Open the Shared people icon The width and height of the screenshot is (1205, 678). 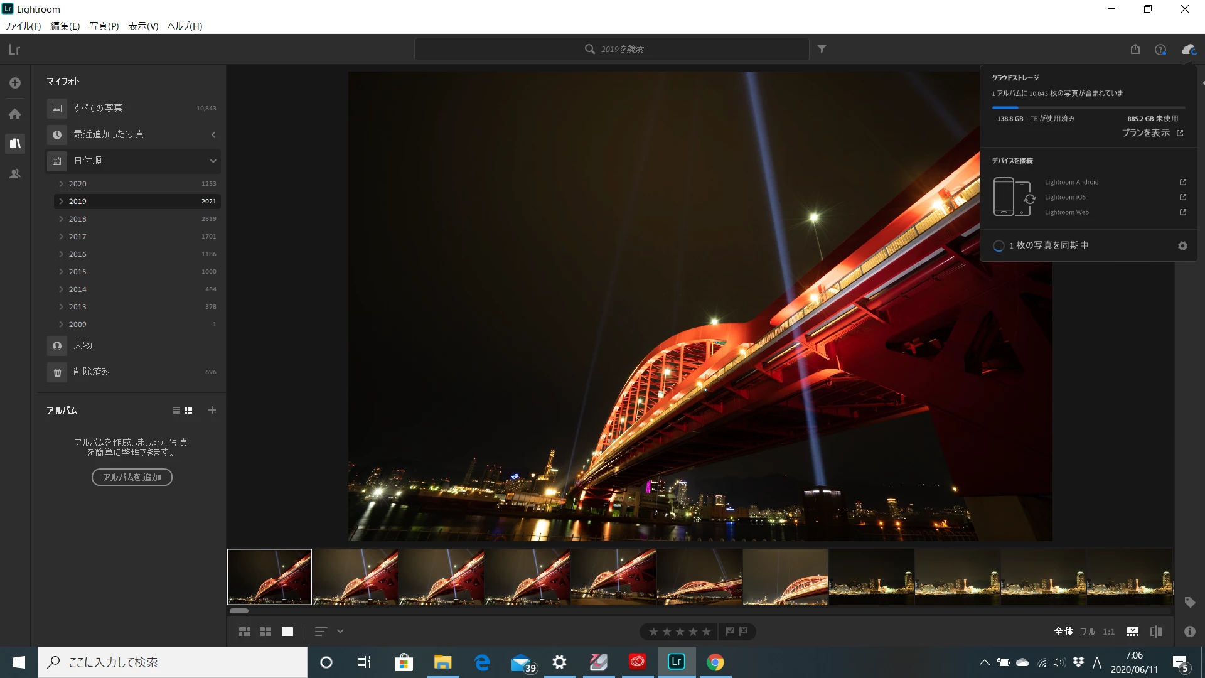[x=15, y=174]
